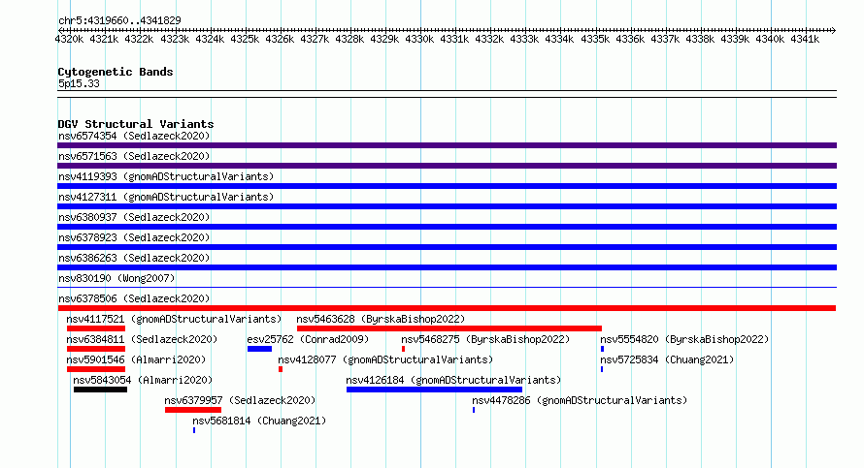The image size is (864, 468).
Task: Select the red bar under nsv6384811
Action: [x=96, y=349]
